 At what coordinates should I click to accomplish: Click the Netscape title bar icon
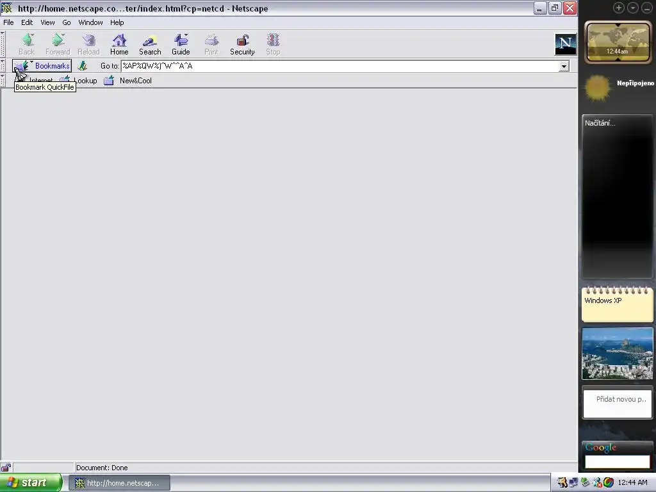[x=6, y=8]
